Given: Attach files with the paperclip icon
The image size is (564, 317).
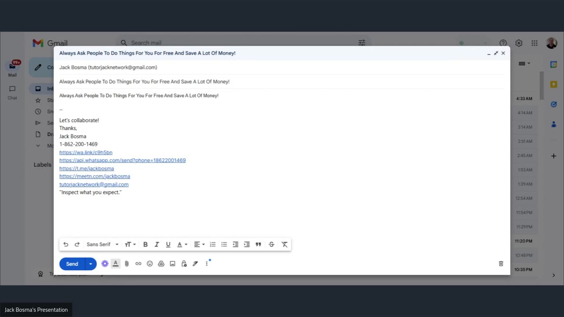Looking at the screenshot, I should (x=127, y=264).
